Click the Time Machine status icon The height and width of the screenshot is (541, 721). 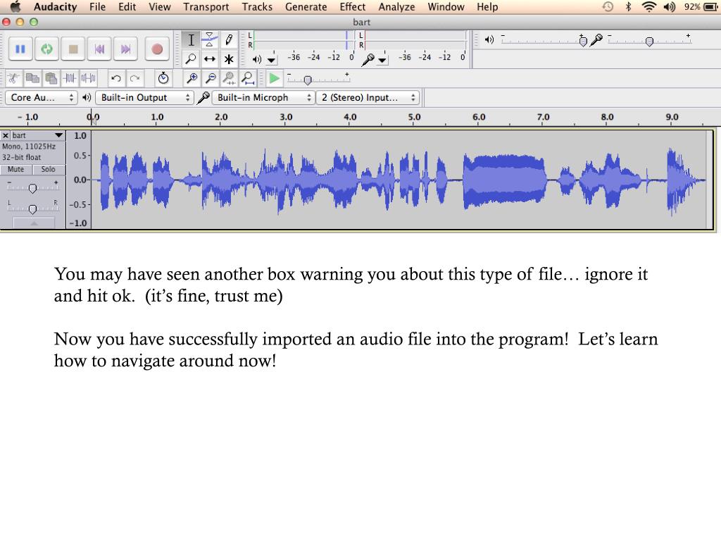pyautogui.click(x=608, y=6)
